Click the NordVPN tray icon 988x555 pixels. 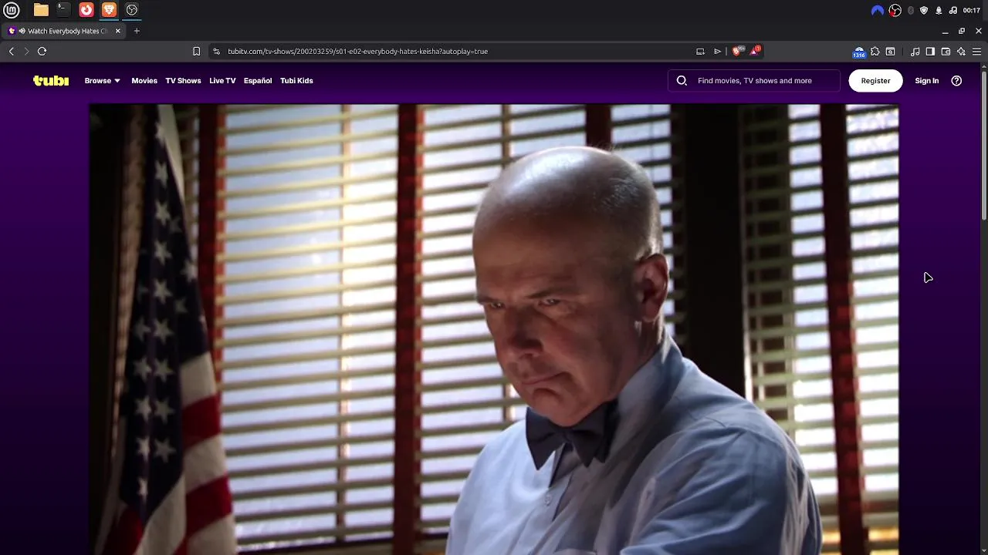tap(877, 10)
